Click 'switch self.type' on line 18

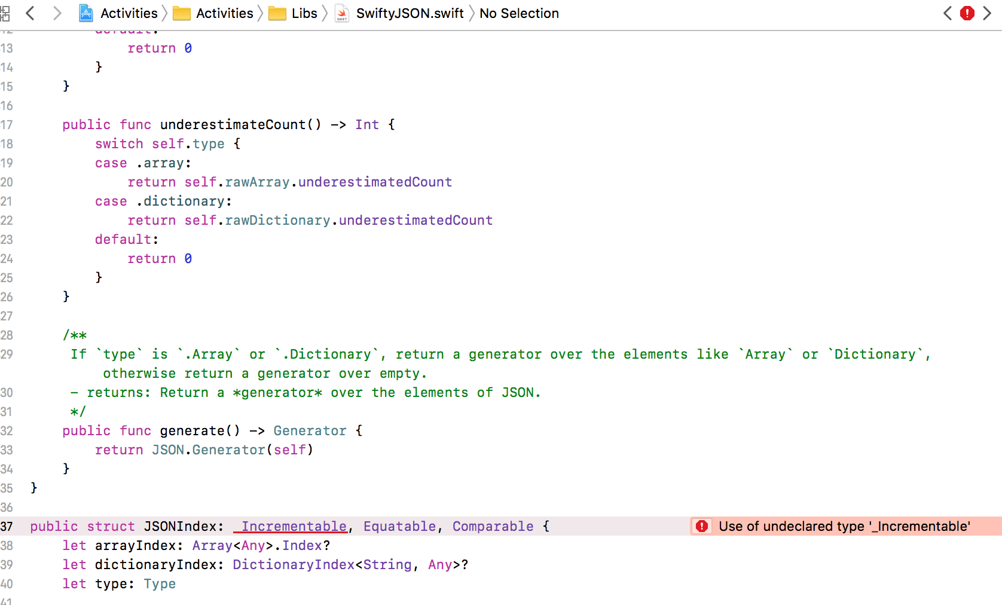[160, 143]
